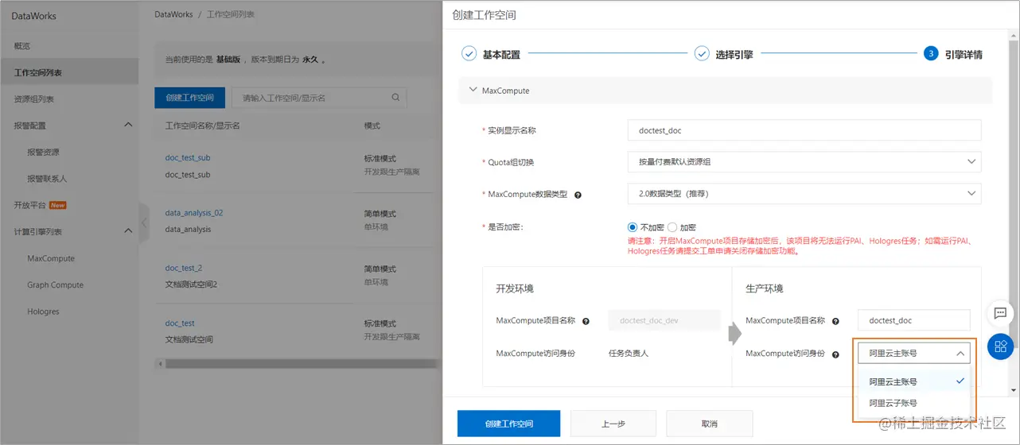
Task: Click the 取消 button
Action: pos(710,424)
